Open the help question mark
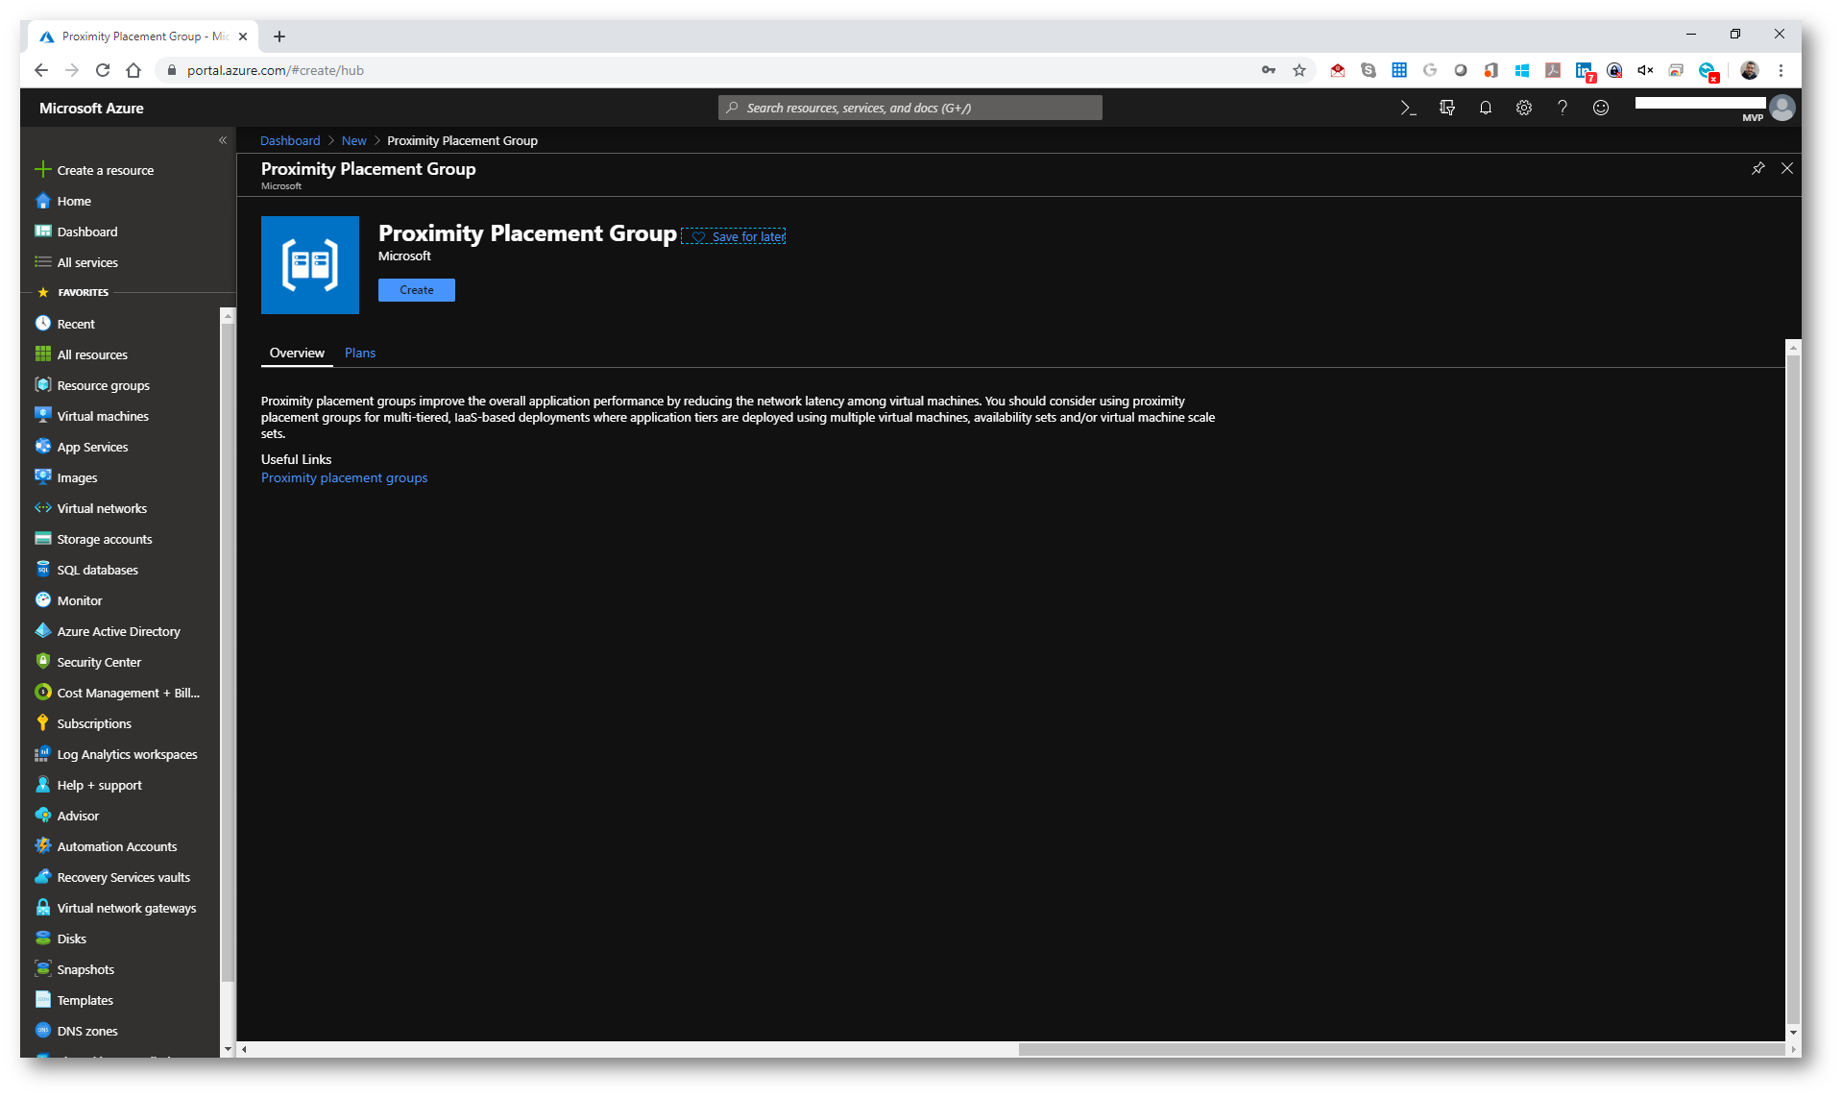Screen dimensions: 1842x1098 pos(1562,108)
